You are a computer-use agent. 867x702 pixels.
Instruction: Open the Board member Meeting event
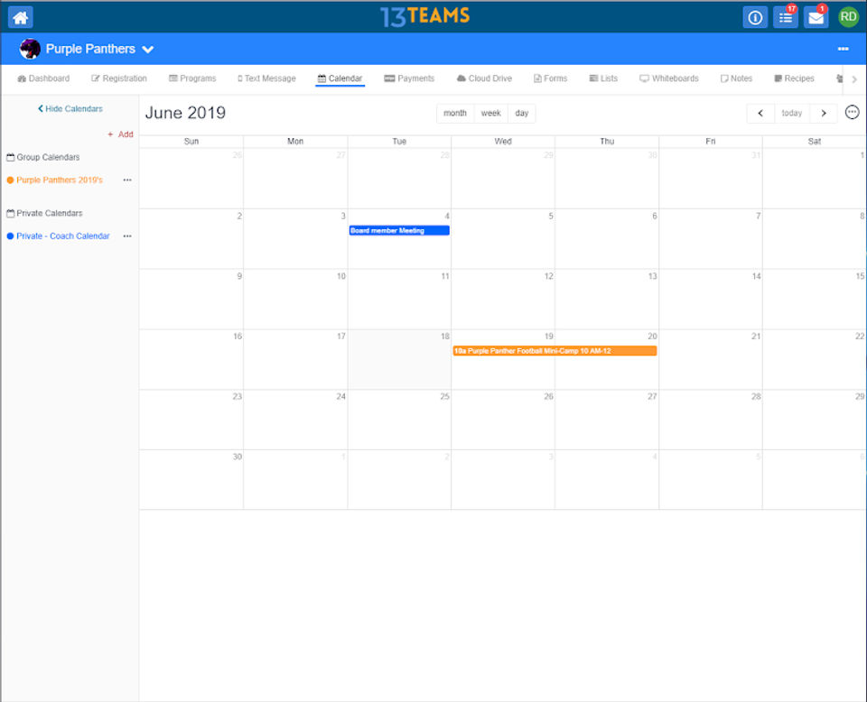pyautogui.click(x=399, y=231)
